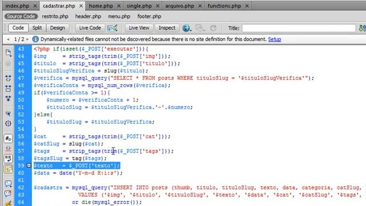Click the Title input field

coord(299,28)
